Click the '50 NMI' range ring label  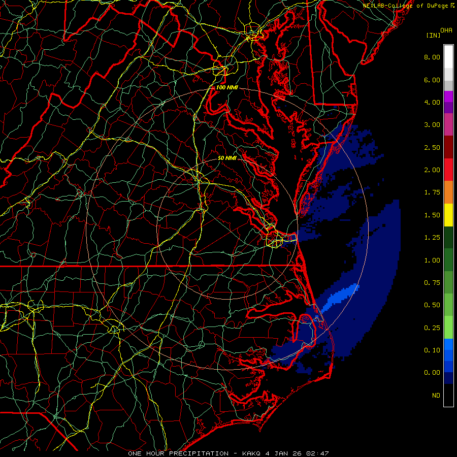(227, 158)
